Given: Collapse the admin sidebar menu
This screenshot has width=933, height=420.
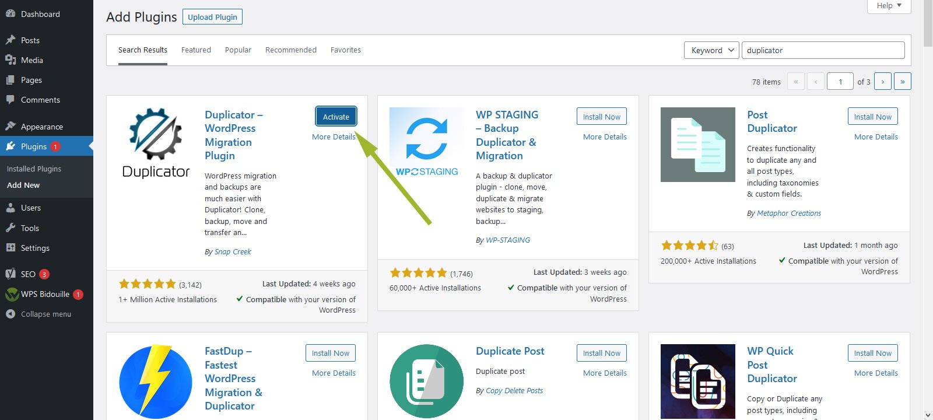Looking at the screenshot, I should click(x=38, y=314).
